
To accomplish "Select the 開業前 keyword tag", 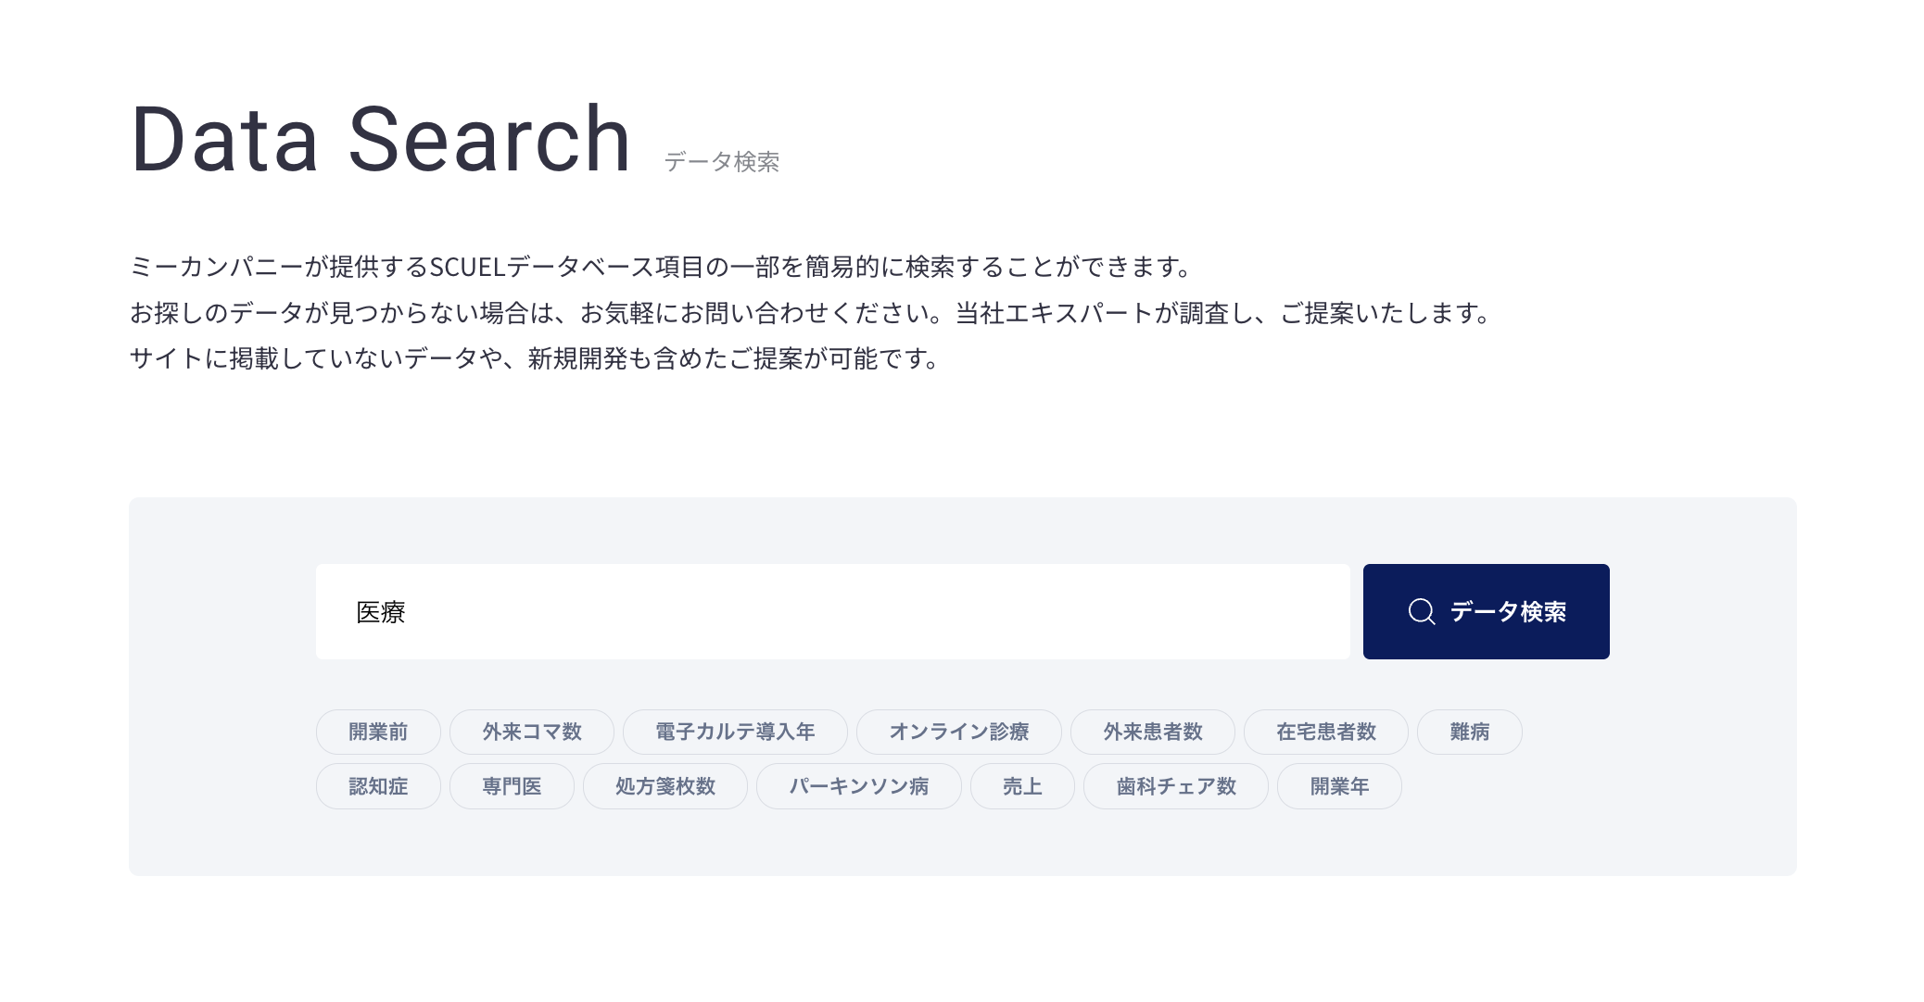I will pyautogui.click(x=378, y=732).
